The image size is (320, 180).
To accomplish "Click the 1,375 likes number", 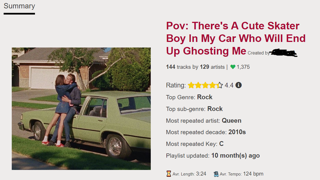I will point(243,67).
